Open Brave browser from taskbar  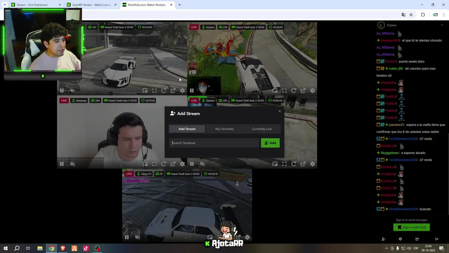point(63,248)
